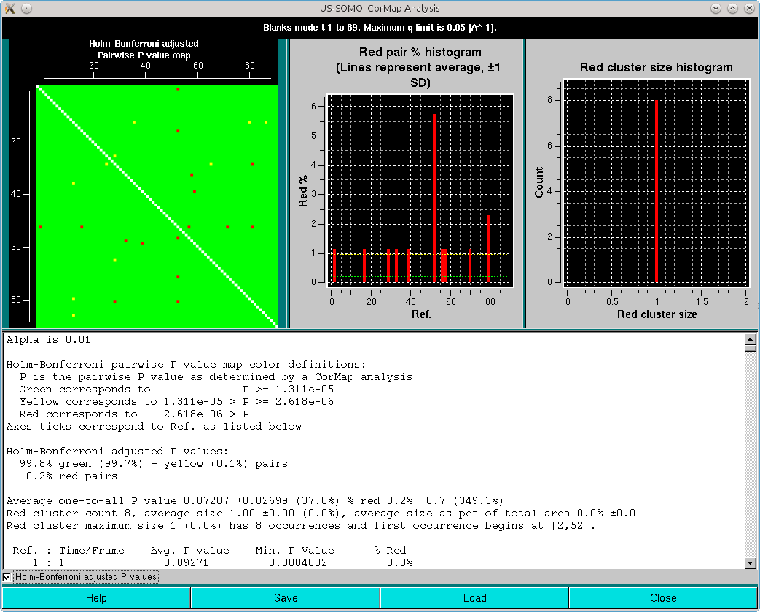Click a red dot on the P value map
The width and height of the screenshot is (760, 612).
177,90
